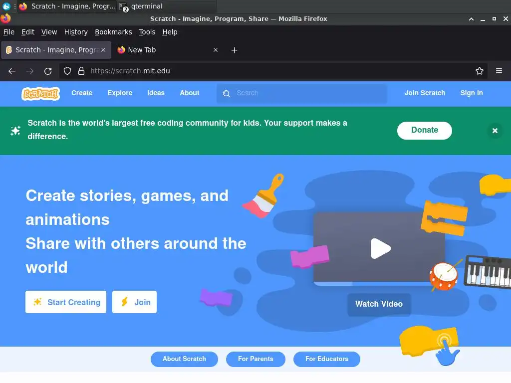Reload the page with the refresh icon
The image size is (511, 383).
pyautogui.click(x=48, y=71)
